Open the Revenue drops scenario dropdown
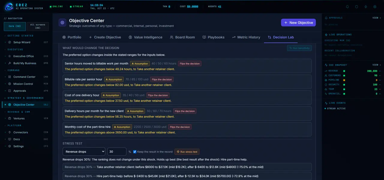This screenshot has height=180, width=384. pos(84,151)
